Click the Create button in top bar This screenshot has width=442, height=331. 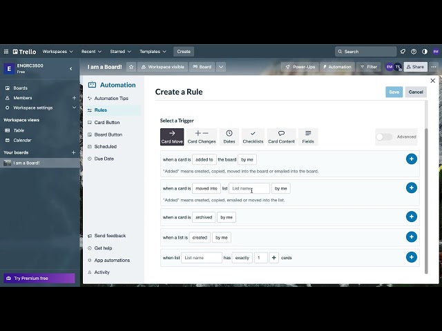point(184,52)
